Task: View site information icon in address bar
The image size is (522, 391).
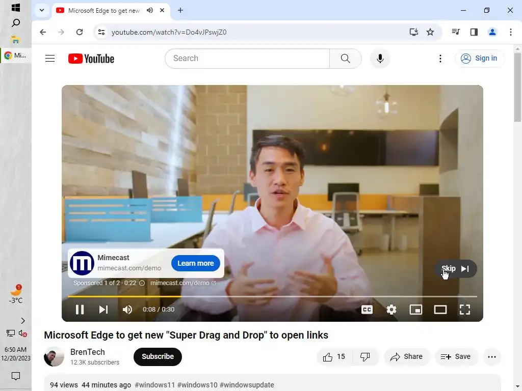Action: tap(101, 32)
